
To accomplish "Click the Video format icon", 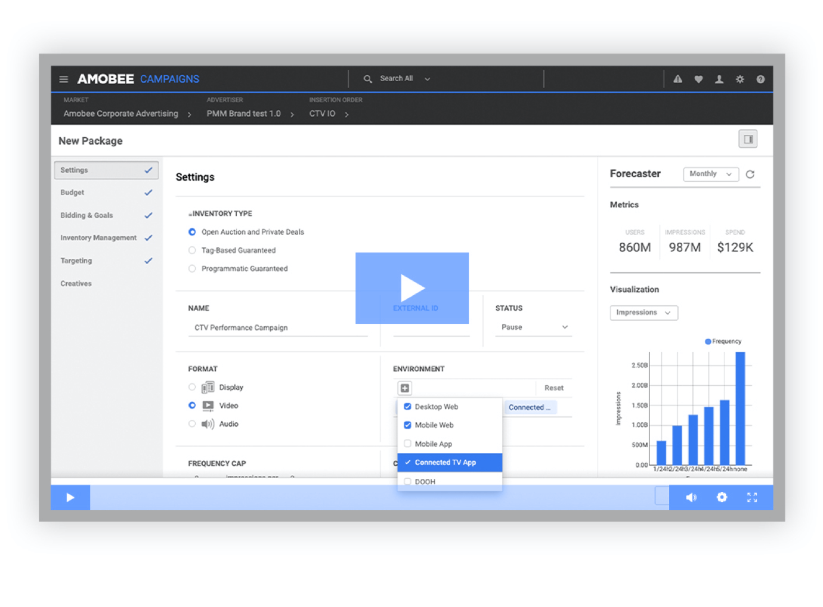I will pyautogui.click(x=208, y=406).
